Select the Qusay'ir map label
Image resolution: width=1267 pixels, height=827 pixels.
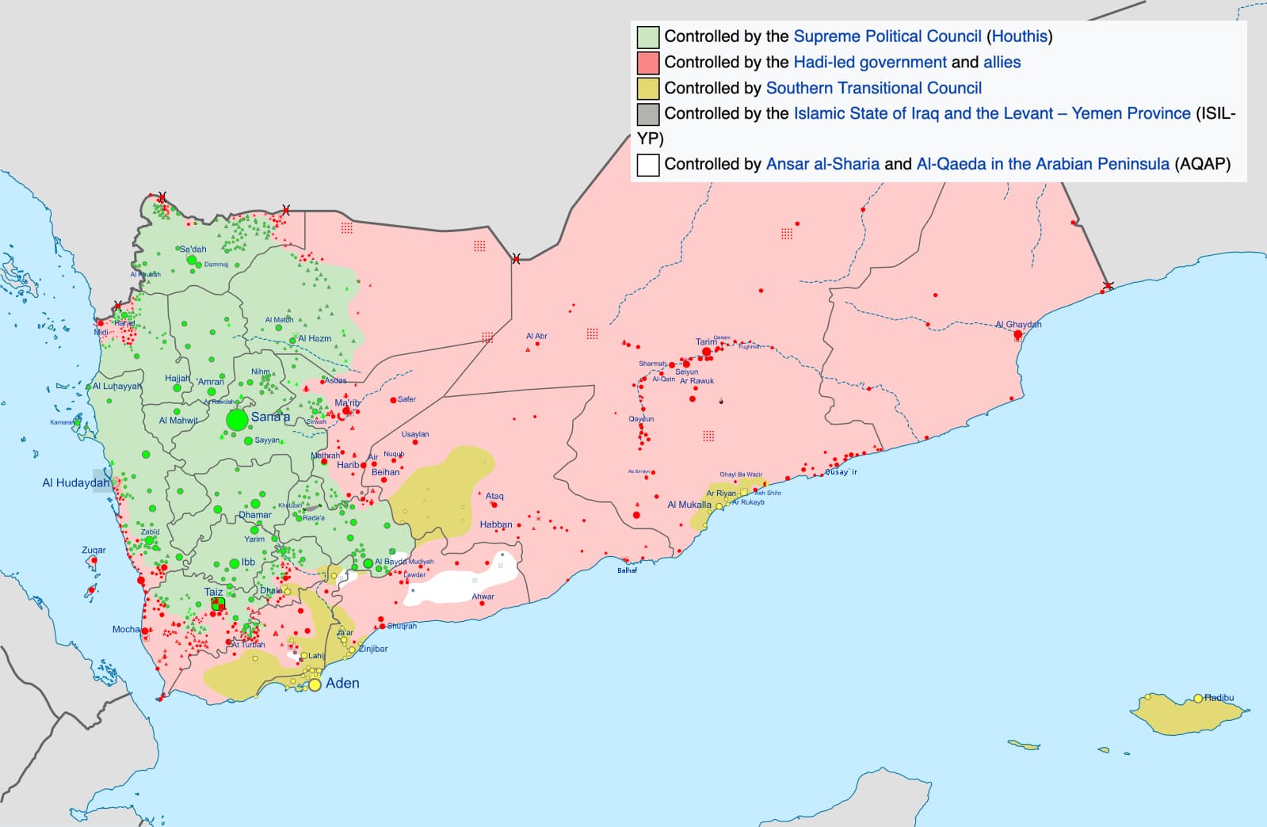841,472
